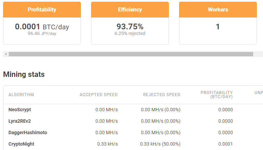The image size is (263, 150).
Task: Select the Efficiency card header
Action: coord(130,10)
